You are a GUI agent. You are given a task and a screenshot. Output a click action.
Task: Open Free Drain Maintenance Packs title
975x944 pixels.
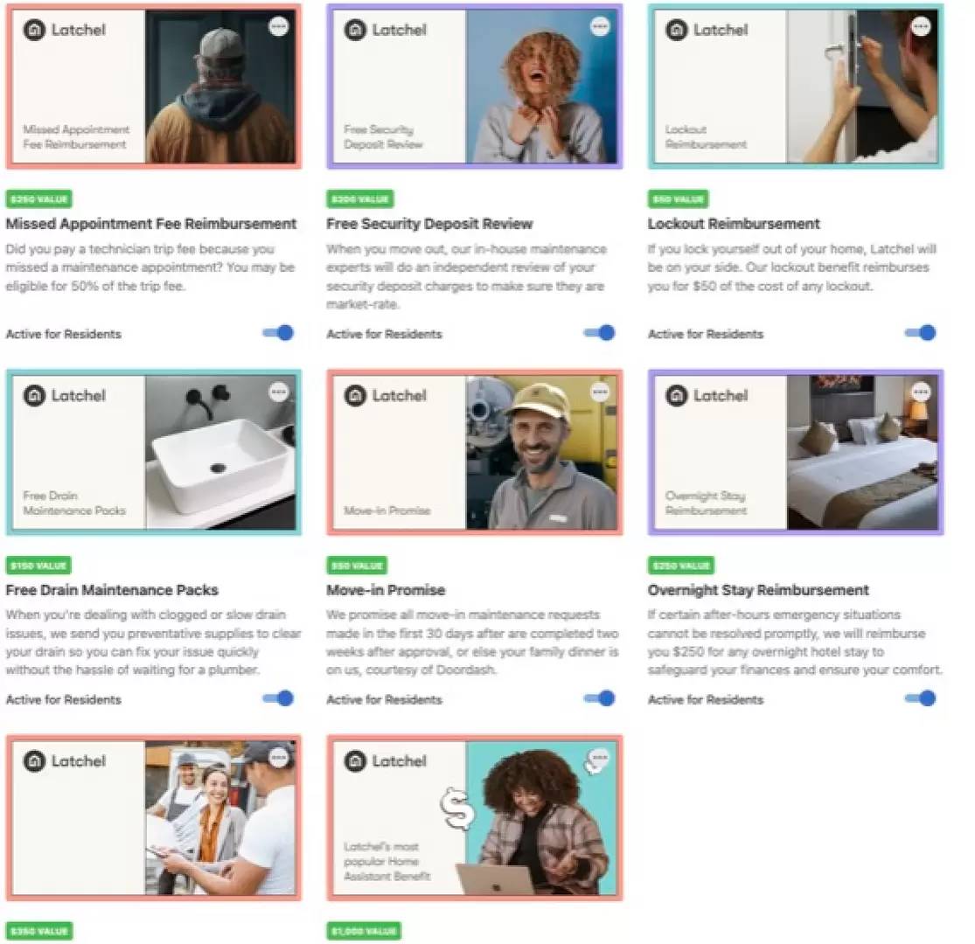(x=112, y=590)
